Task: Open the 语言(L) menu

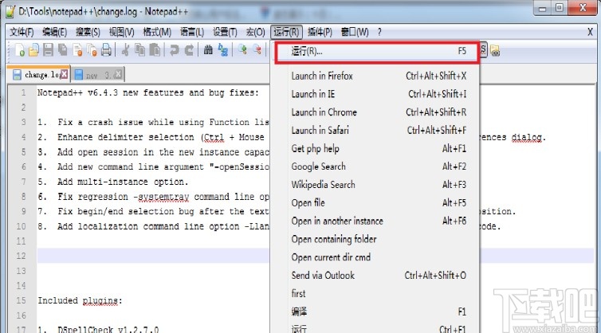Action: click(x=192, y=32)
